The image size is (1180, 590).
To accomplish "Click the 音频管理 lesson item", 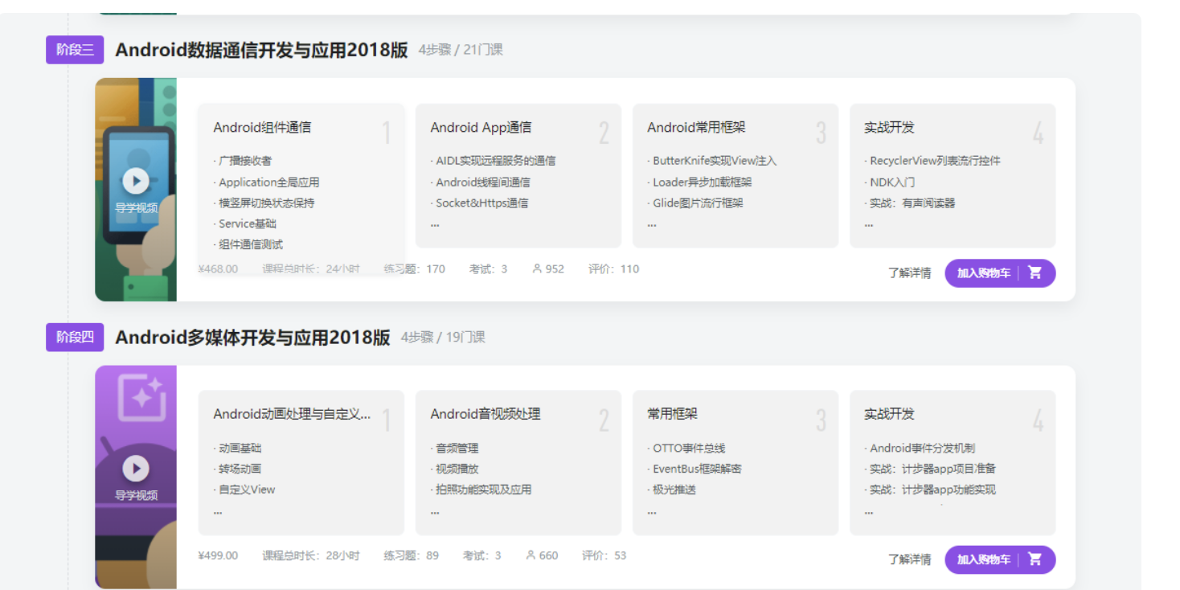I will tap(454, 449).
